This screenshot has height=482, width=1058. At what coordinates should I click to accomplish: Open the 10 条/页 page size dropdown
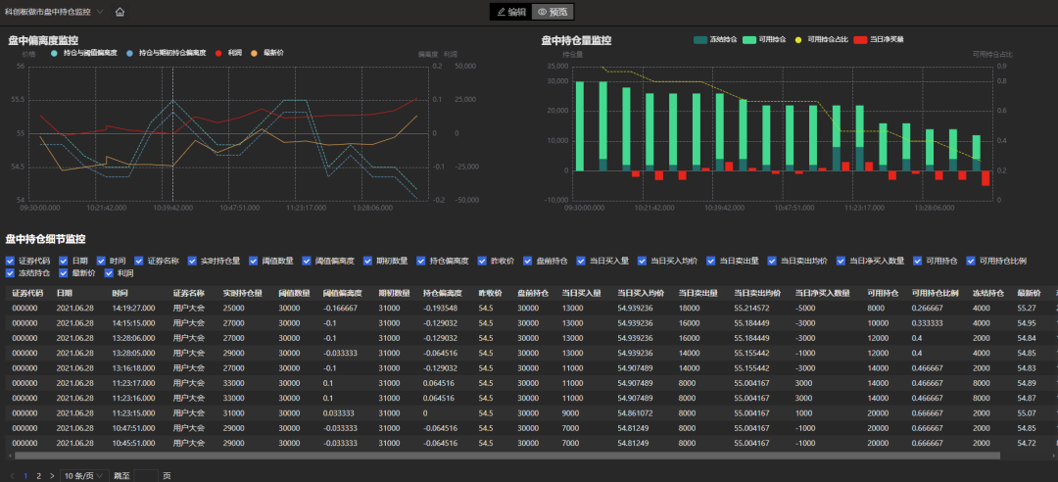[83, 476]
